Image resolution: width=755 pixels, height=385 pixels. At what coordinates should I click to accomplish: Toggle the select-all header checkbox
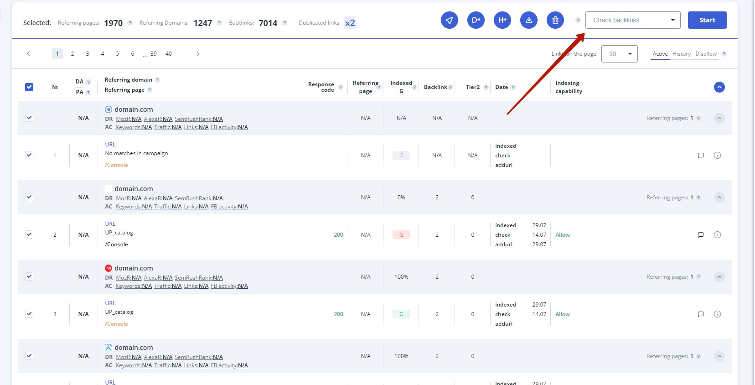(x=29, y=87)
